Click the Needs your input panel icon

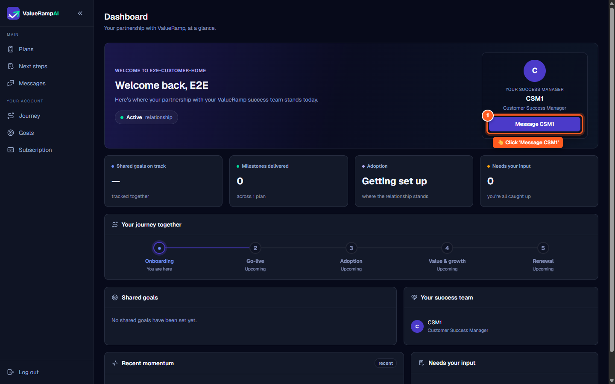click(422, 363)
